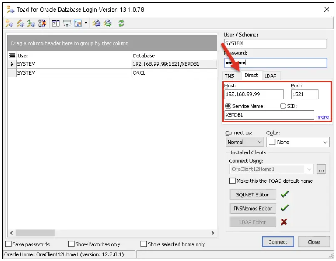Click the User / Schema input field
The width and height of the screenshot is (336, 261).
tap(276, 43)
